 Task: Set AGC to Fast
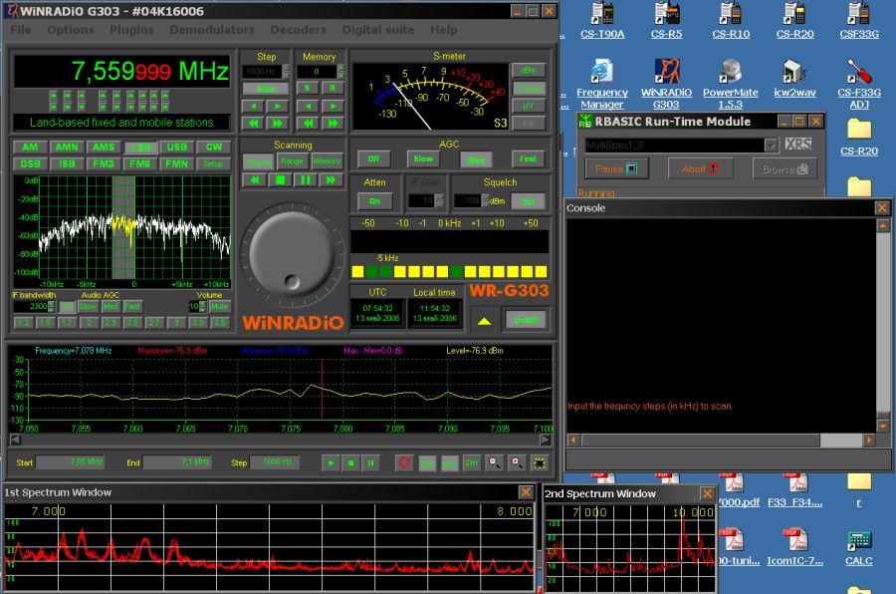528,159
